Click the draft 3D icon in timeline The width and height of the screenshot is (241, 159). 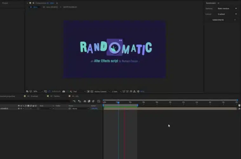point(79,101)
